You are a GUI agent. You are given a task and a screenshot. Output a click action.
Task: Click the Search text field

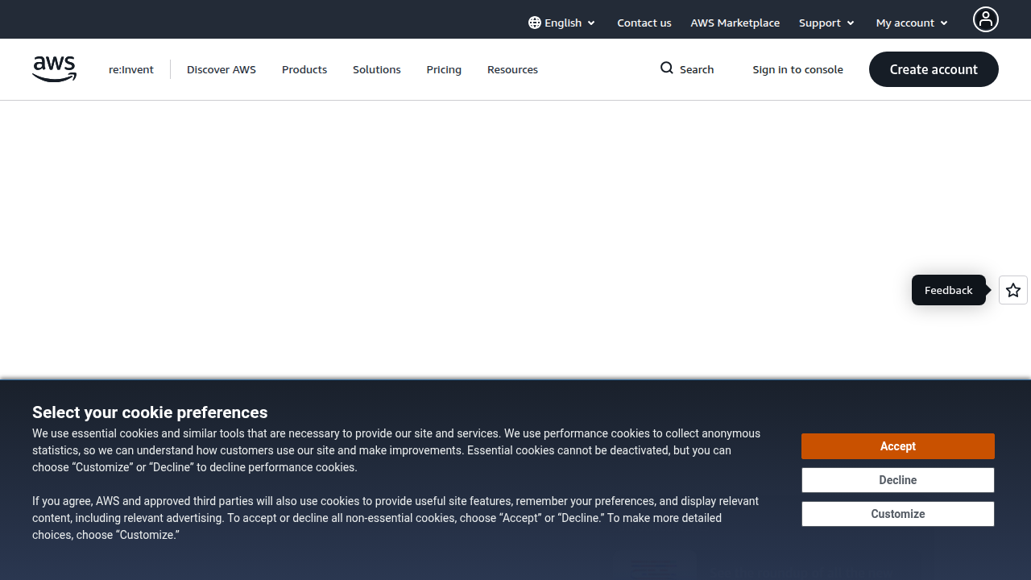point(697,69)
